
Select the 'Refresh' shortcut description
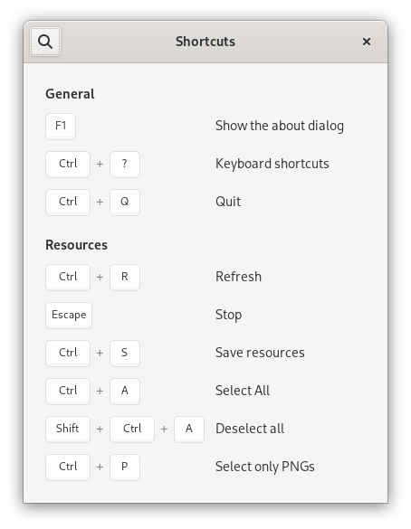click(x=238, y=277)
